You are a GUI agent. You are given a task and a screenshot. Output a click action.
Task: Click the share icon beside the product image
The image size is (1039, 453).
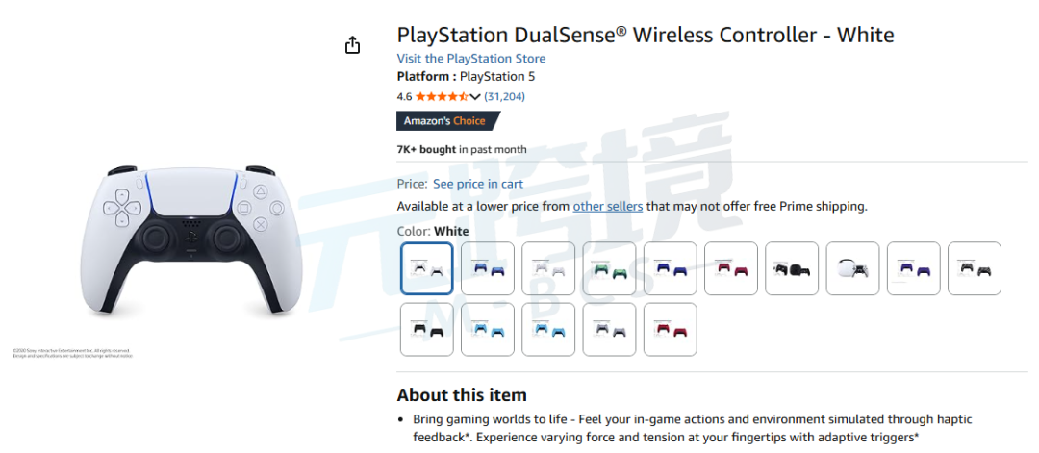point(352,45)
